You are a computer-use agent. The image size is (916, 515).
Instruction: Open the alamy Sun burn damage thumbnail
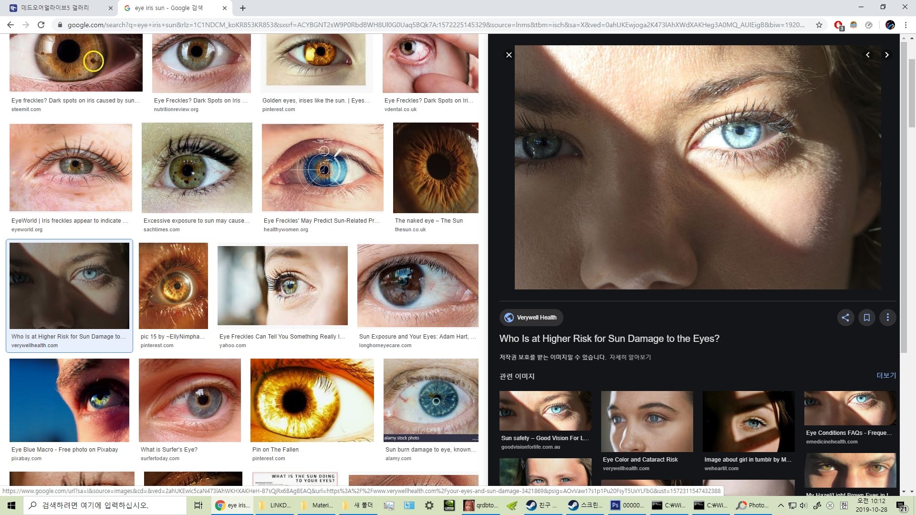[x=431, y=401]
